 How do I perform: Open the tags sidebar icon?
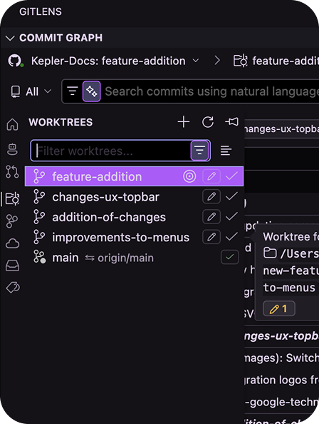pyautogui.click(x=13, y=288)
